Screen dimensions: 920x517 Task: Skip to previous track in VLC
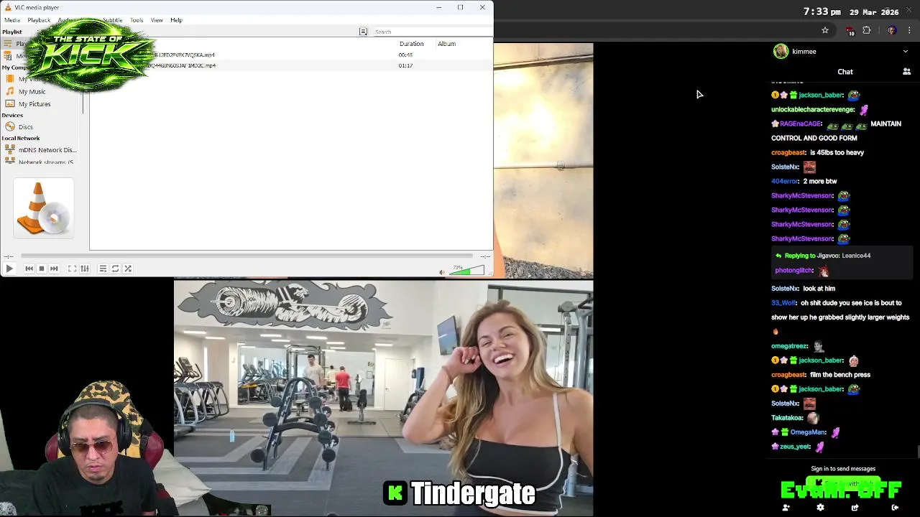pos(29,269)
